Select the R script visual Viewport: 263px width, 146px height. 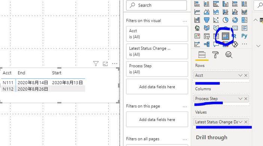coord(234,36)
